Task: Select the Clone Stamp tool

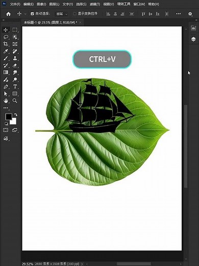Action: click(15, 58)
